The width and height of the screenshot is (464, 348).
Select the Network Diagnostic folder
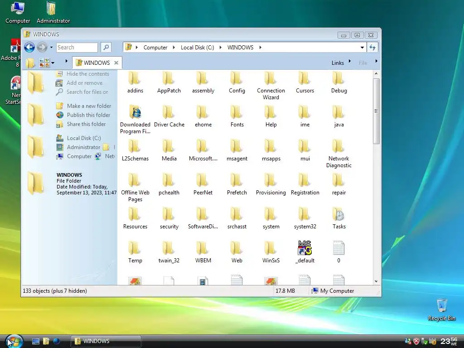(339, 154)
